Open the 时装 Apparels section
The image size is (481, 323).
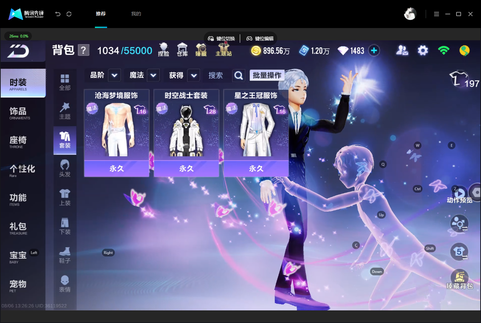(23, 83)
